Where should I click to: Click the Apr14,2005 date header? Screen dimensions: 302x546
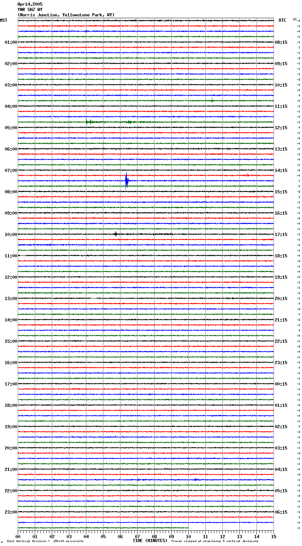(30, 4)
